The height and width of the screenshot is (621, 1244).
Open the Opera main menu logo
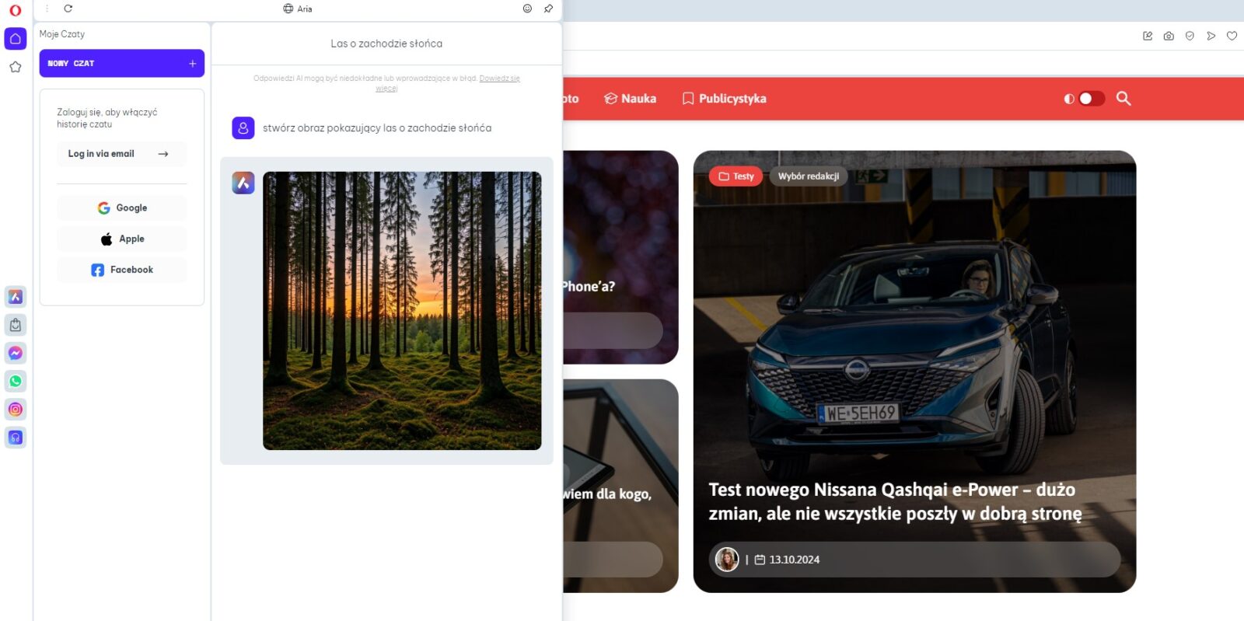point(15,10)
